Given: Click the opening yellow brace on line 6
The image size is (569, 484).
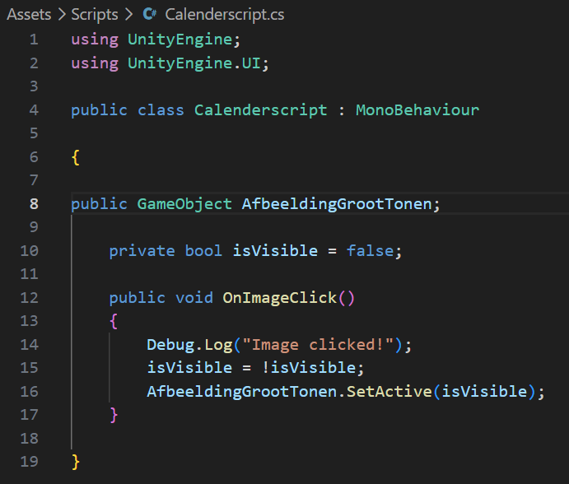Looking at the screenshot, I should [x=76, y=157].
